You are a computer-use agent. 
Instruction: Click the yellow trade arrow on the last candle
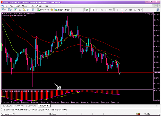[x=119, y=74]
